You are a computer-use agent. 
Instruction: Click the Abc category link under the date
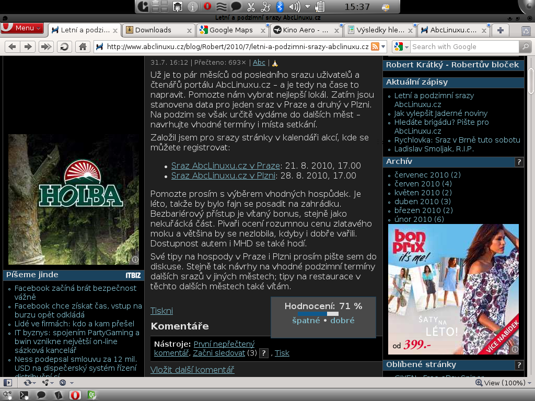pos(259,63)
